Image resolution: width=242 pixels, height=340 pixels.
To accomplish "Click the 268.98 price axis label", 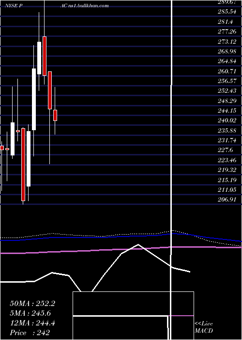I will tap(227, 51).
